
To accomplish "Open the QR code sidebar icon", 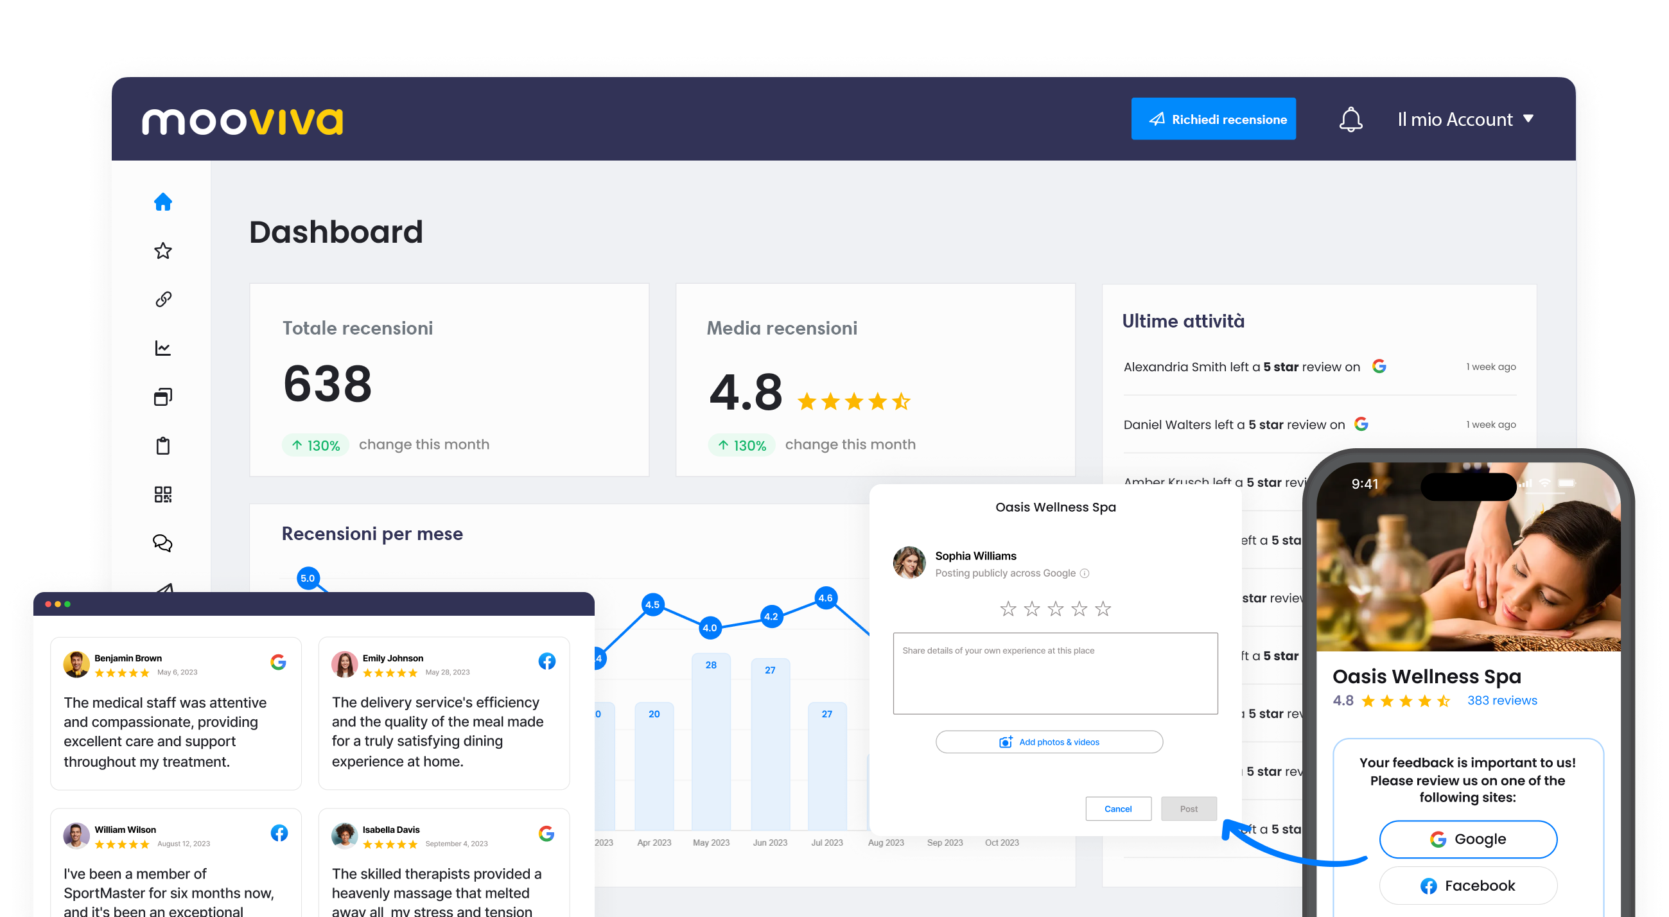I will click(x=162, y=494).
